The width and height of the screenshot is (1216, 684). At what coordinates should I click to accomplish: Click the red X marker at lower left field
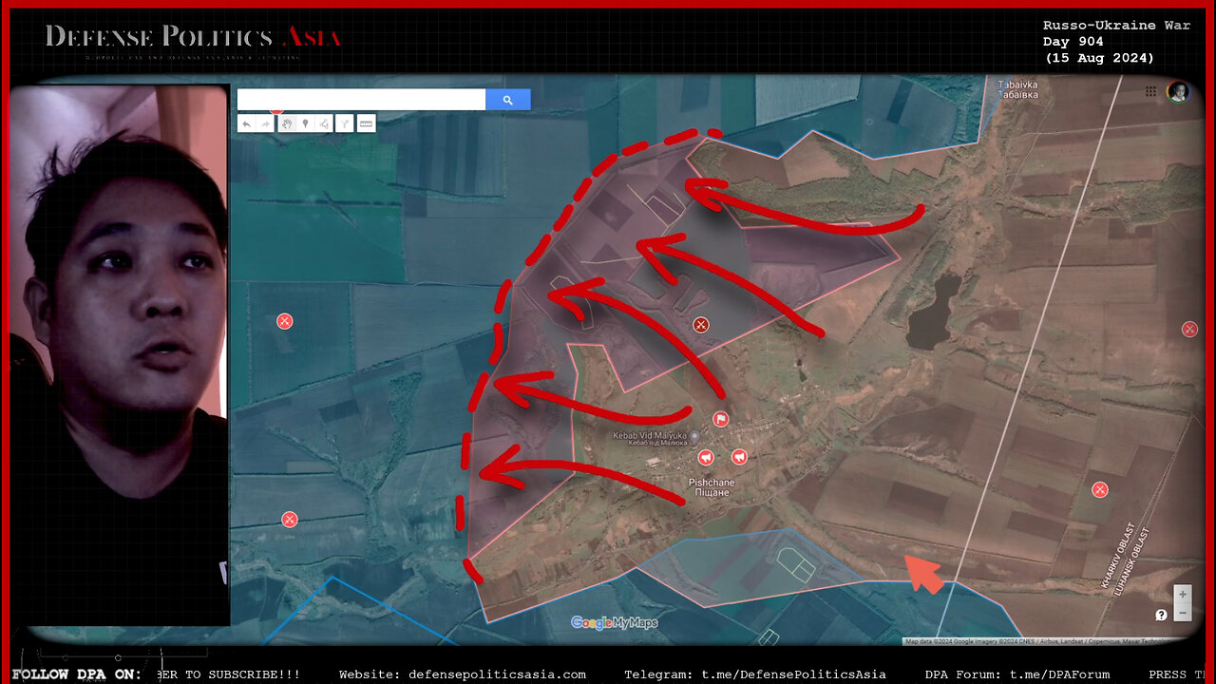(x=290, y=519)
